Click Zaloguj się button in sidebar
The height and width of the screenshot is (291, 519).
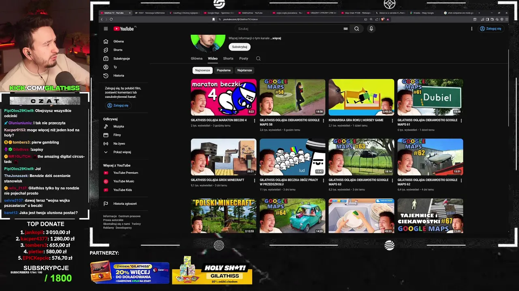118,105
